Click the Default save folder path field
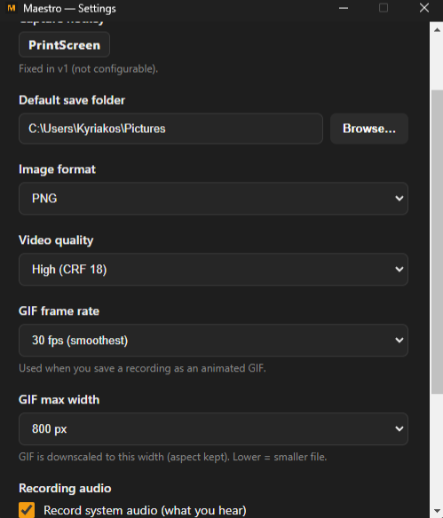 (170, 129)
